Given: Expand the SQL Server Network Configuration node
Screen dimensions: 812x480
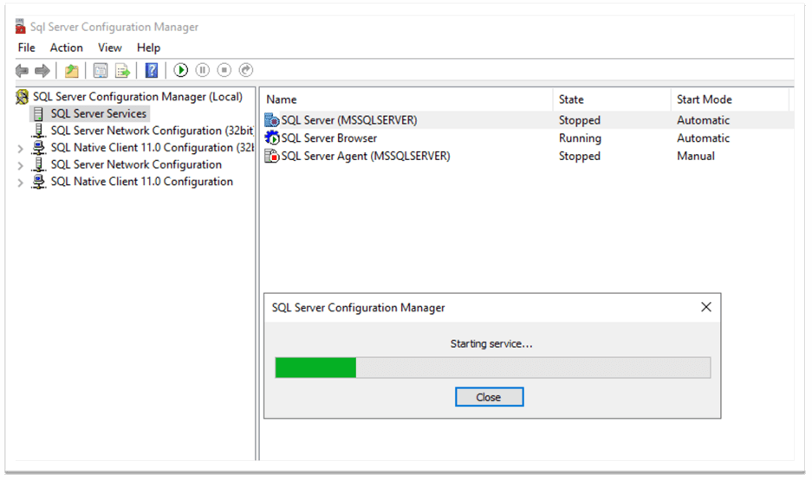Looking at the screenshot, I should point(20,166).
